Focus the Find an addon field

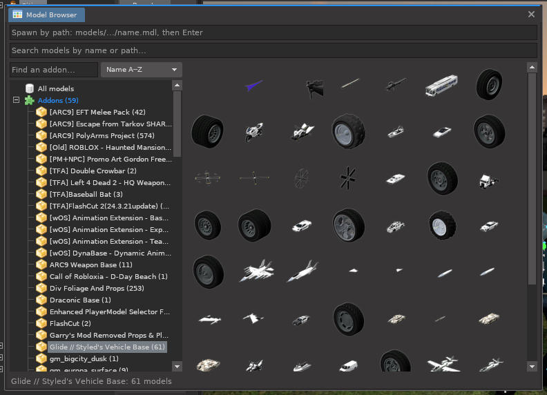point(53,70)
